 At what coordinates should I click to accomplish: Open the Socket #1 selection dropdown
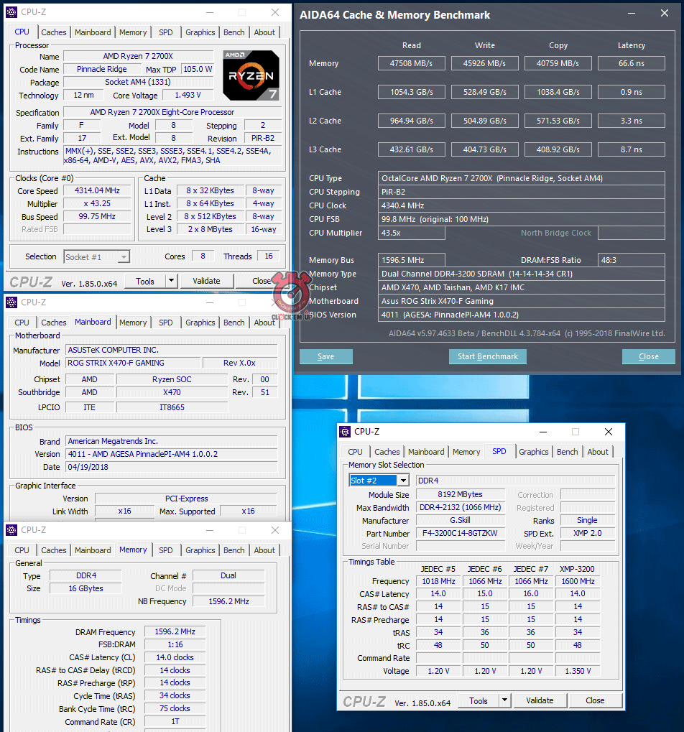(x=124, y=256)
